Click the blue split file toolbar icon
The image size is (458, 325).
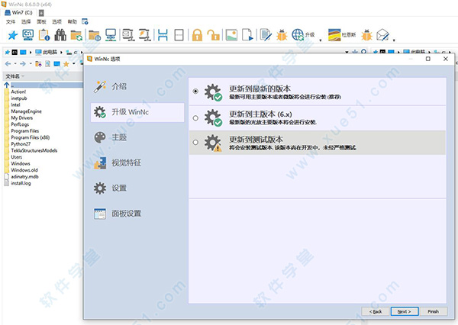point(163,35)
